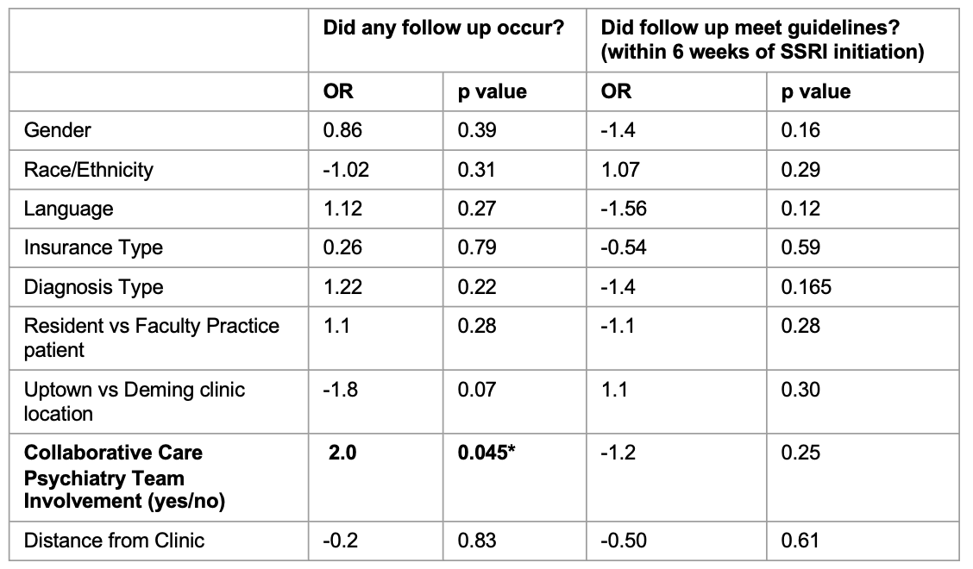Click the -1.02 OR value cell
Screen dimensions: 973x569
click(x=346, y=170)
